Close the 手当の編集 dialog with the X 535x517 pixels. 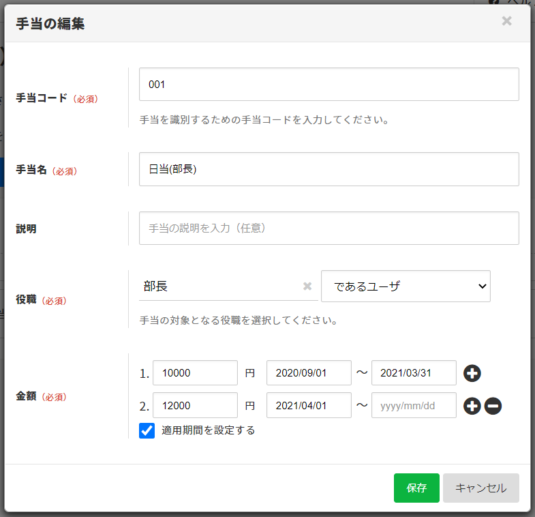[x=506, y=21]
